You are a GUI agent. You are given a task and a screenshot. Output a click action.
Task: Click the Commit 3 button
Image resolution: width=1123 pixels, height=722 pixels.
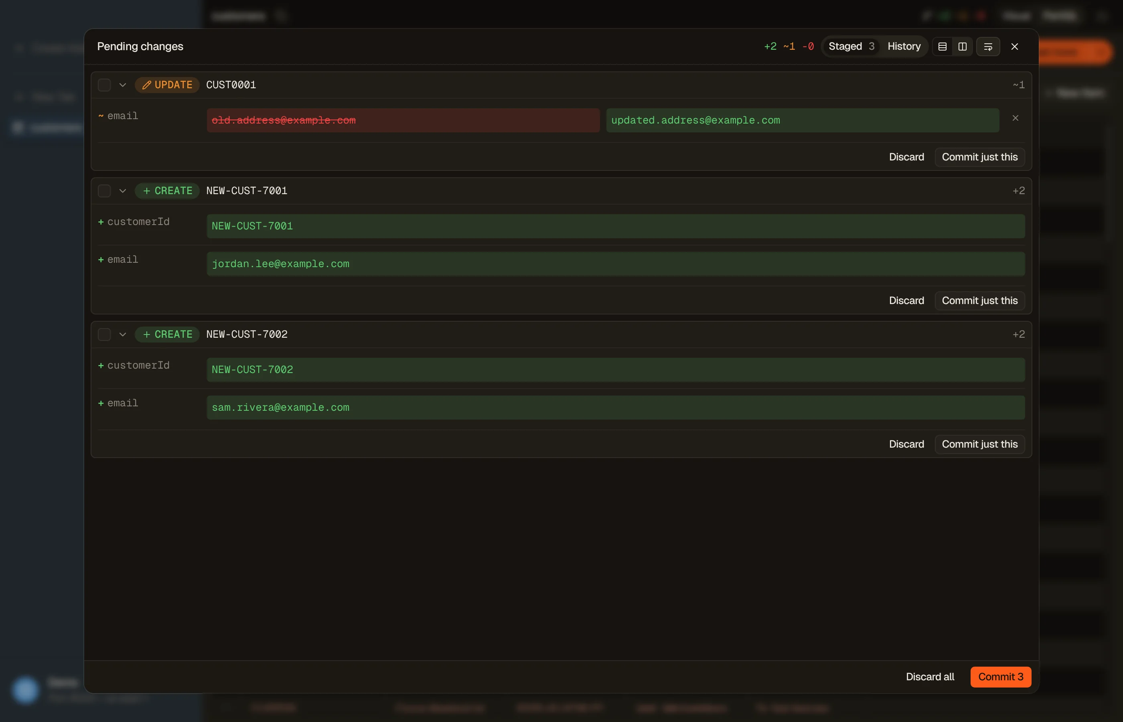pos(1001,677)
